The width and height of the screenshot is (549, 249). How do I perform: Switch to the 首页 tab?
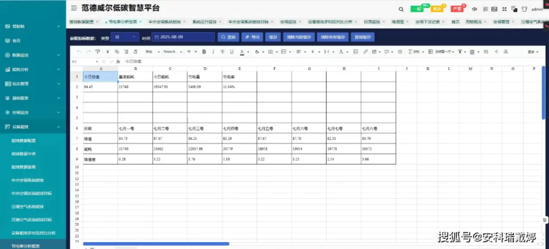[455, 22]
